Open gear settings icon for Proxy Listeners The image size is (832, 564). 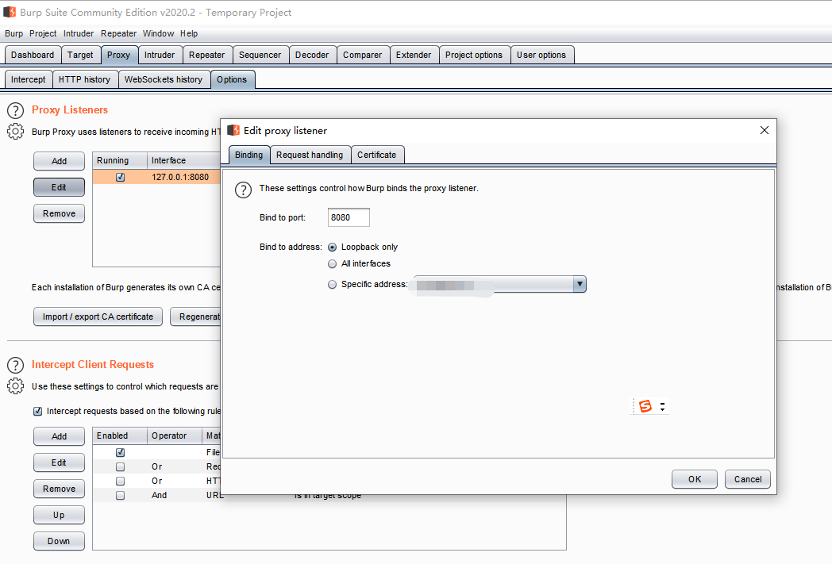click(15, 132)
